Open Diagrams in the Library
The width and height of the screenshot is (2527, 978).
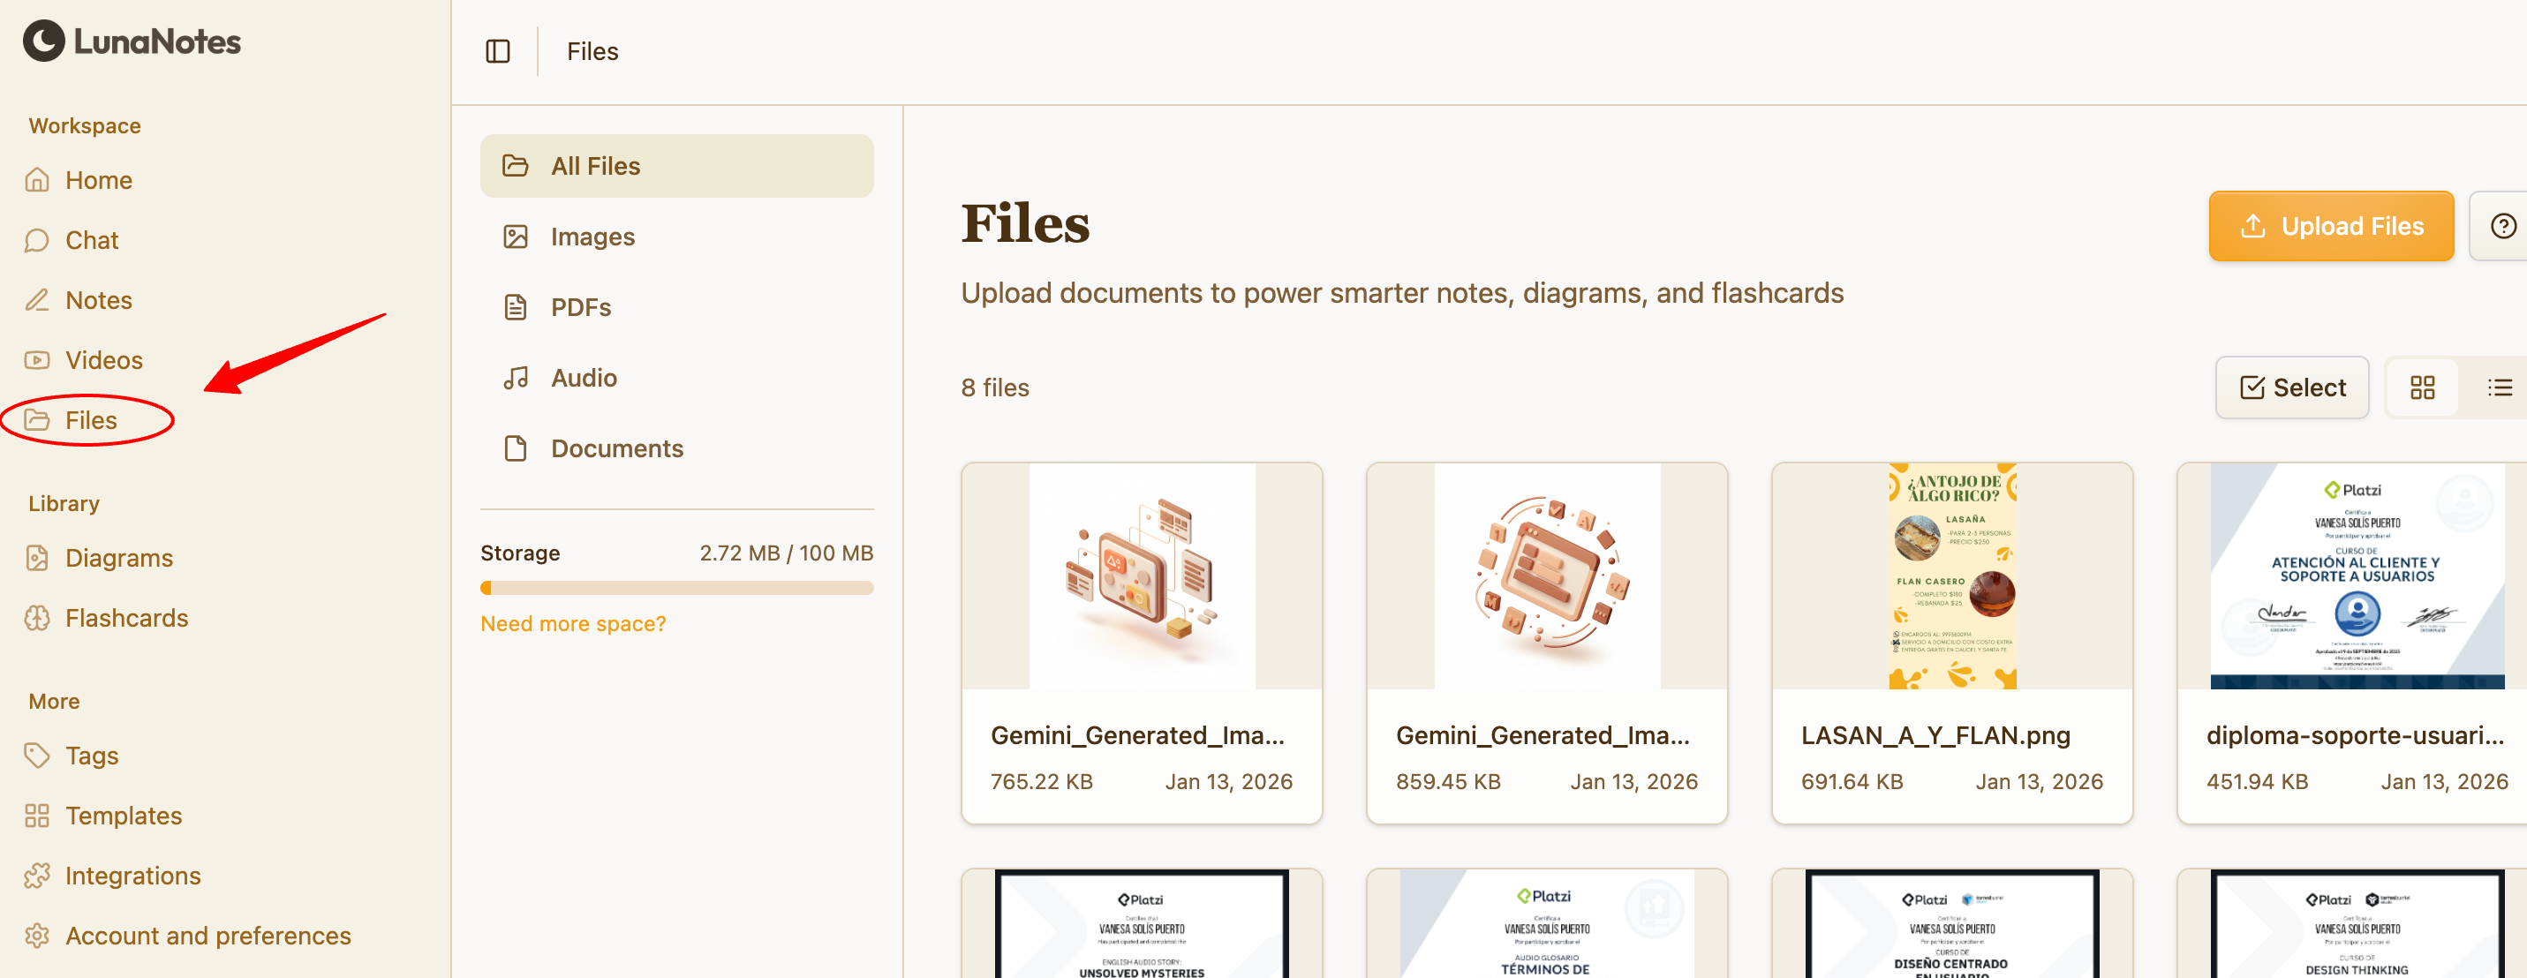(118, 557)
